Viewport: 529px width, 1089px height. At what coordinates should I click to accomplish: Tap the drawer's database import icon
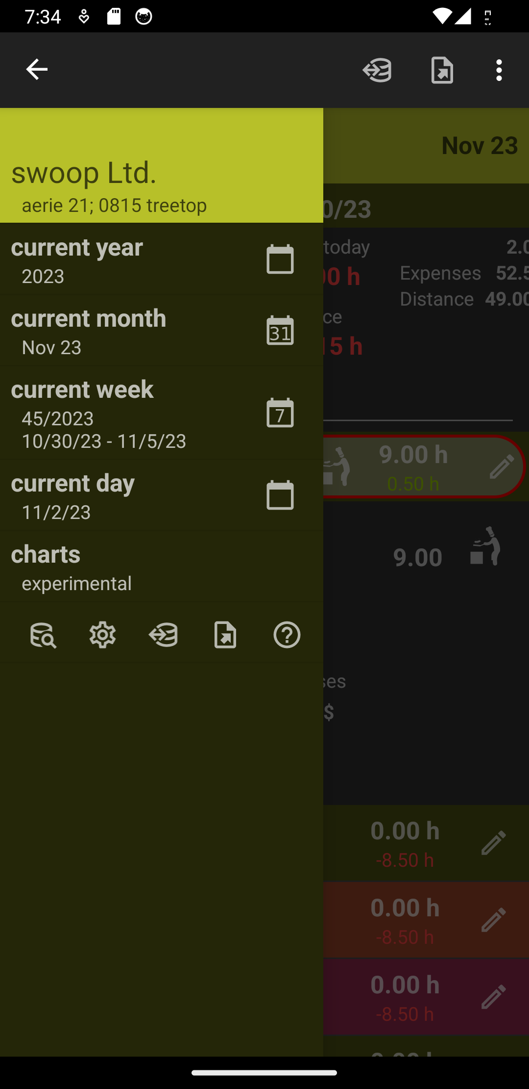(x=164, y=635)
